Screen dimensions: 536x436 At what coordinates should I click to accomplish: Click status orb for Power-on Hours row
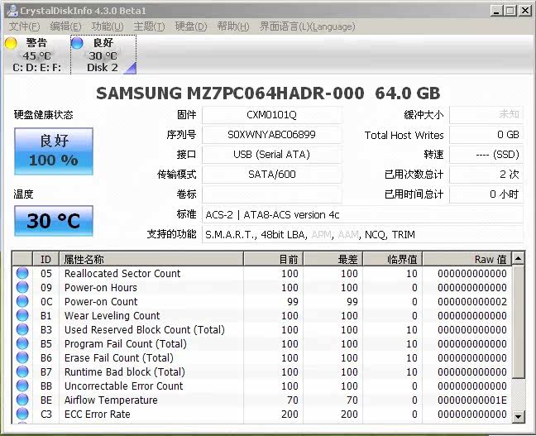[22, 288]
